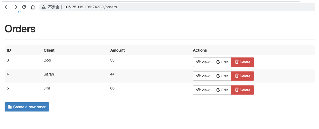Select the amount cell 33
319x129 pixels.
coord(112,60)
